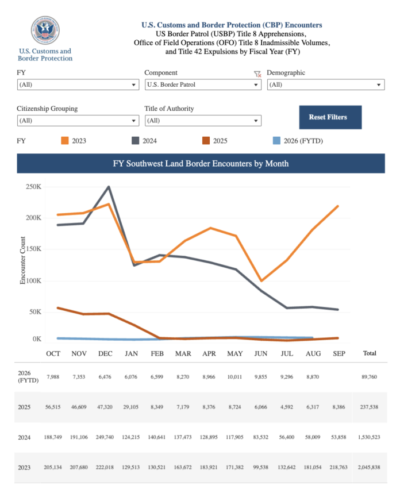The image size is (400, 485).
Task: Open the Title of Authority dropdown
Action: (203, 121)
